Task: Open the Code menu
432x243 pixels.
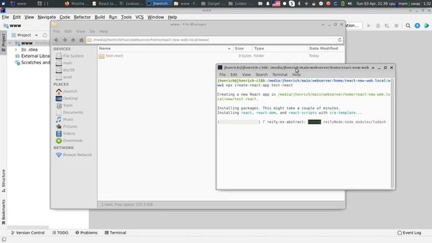Action: click(65, 17)
